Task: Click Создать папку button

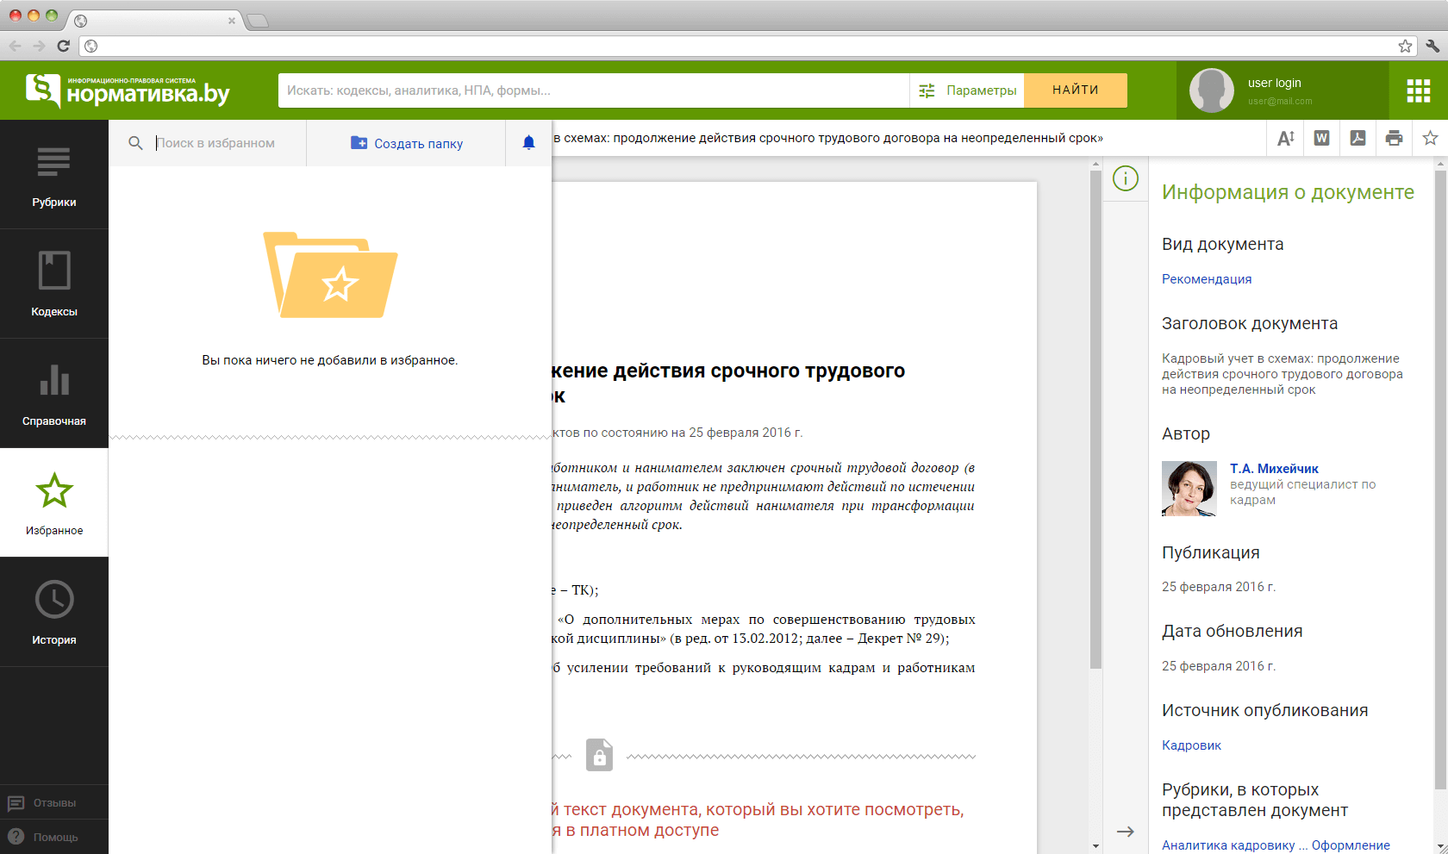Action: point(407,143)
